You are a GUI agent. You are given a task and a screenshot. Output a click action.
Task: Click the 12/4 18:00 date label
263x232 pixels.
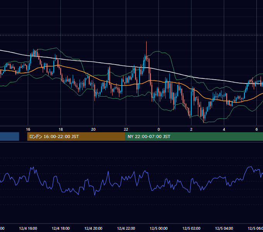pos(61,228)
